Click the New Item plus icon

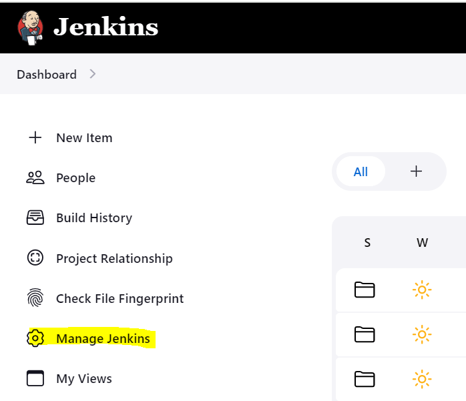35,138
